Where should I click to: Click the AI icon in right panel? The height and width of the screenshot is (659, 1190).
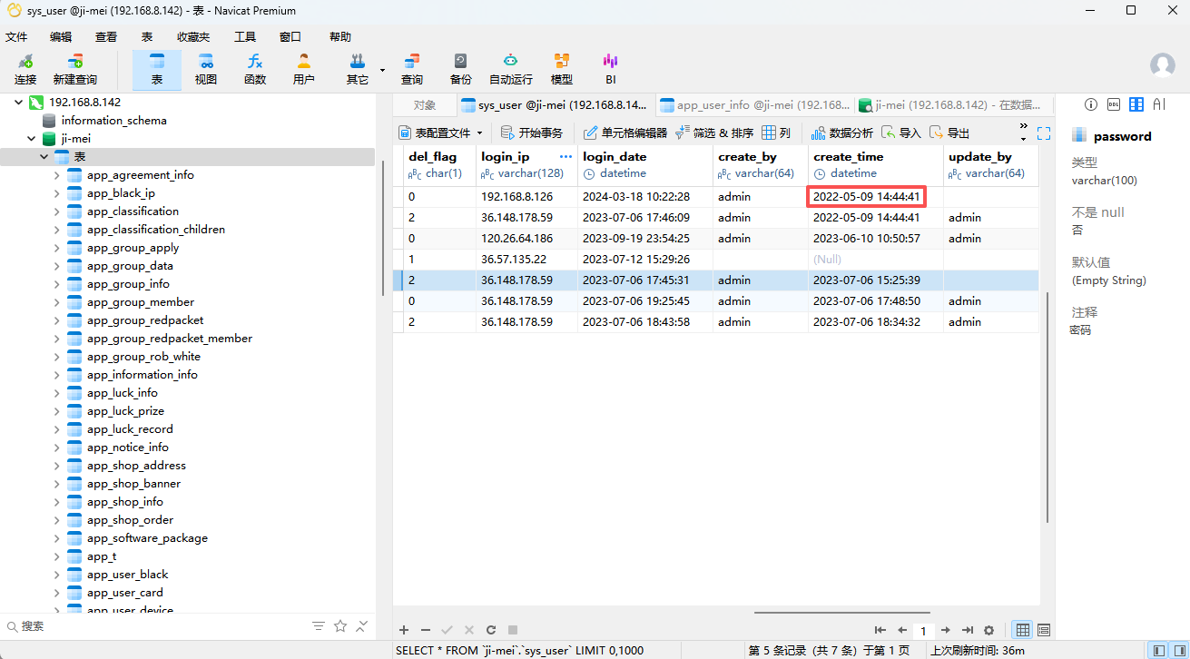tap(1158, 104)
